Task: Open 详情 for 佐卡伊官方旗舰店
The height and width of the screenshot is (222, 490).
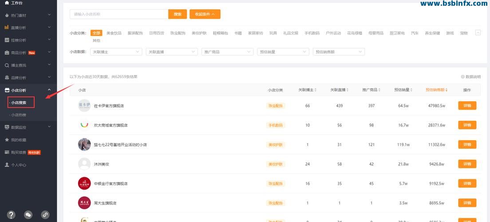Action: [x=467, y=105]
